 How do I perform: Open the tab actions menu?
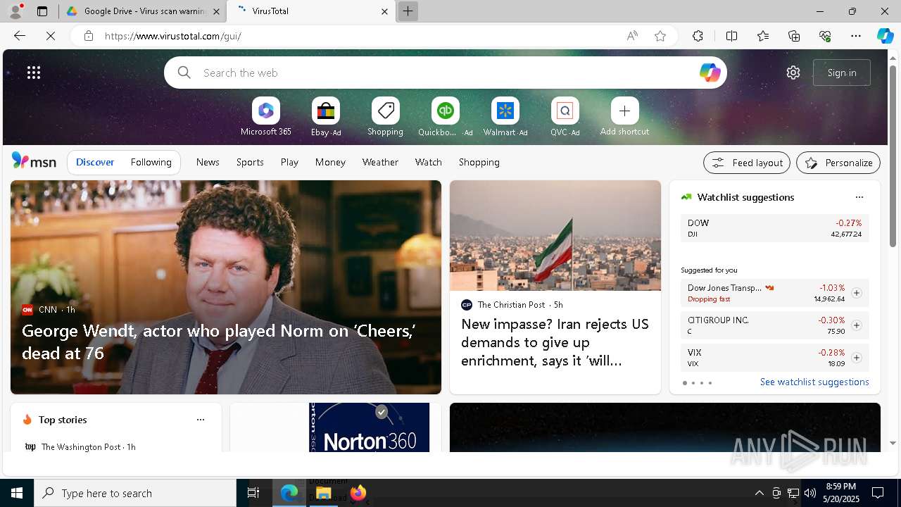(x=42, y=11)
